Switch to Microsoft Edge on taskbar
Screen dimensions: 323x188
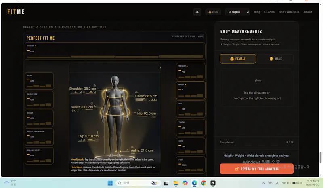(x=194, y=183)
